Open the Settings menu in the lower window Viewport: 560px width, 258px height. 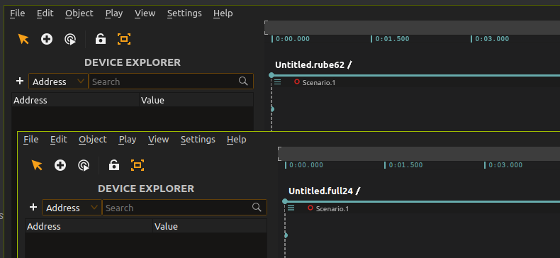coord(198,140)
